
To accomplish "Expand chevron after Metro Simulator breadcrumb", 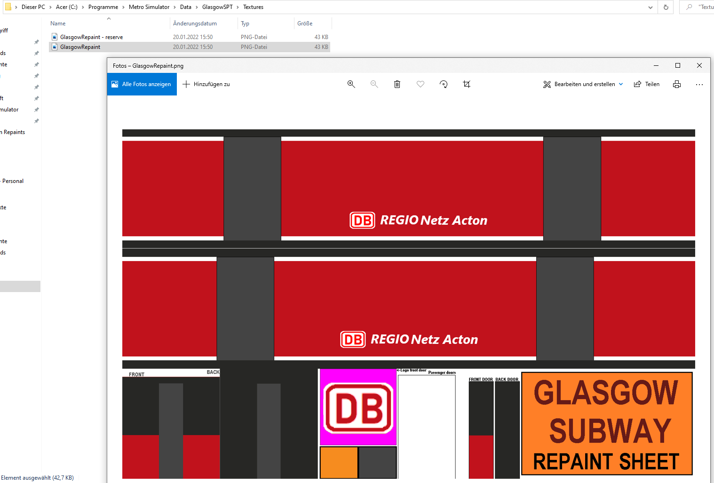I will click(x=175, y=7).
